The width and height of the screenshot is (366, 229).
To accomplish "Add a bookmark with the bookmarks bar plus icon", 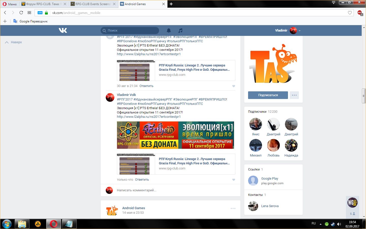I will point(5,21).
